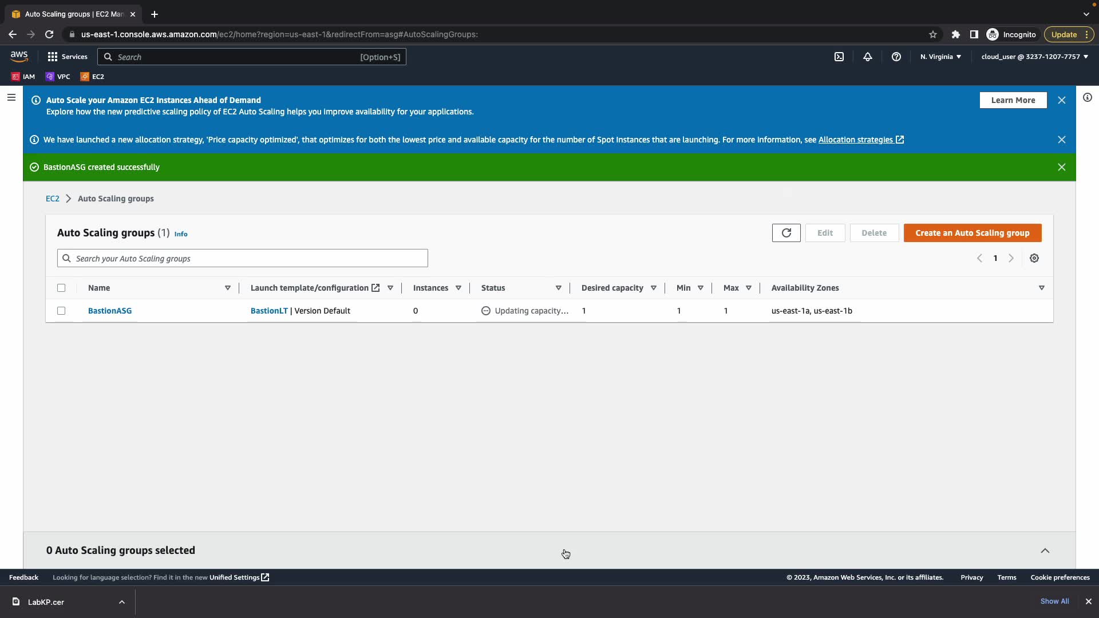This screenshot has width=1099, height=618.
Task: Toggle the select-all groups checkbox
Action: 61,288
